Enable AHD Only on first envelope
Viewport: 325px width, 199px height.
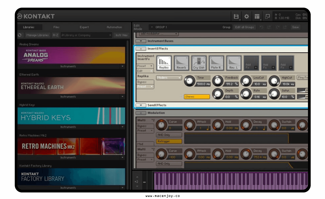[169, 135]
